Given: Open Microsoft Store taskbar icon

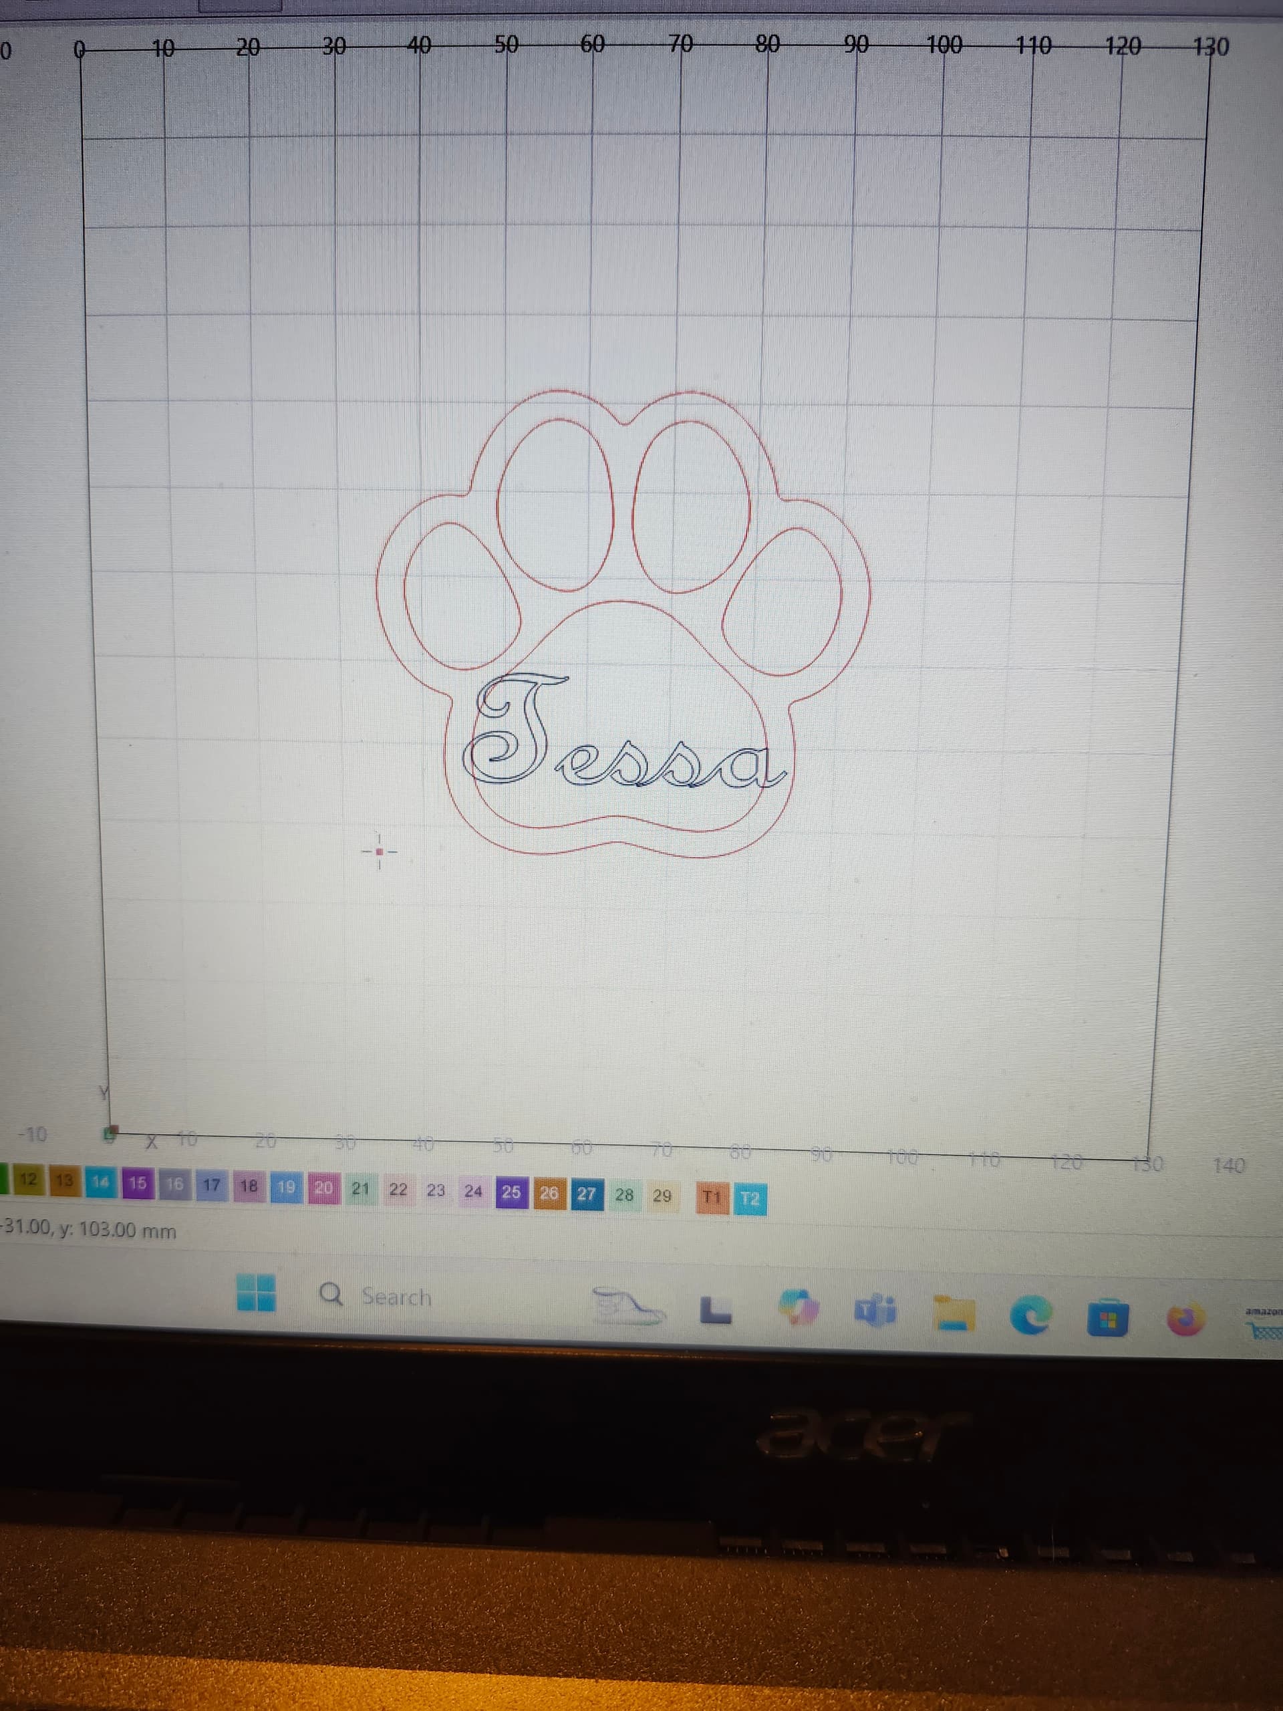Looking at the screenshot, I should pyautogui.click(x=1108, y=1319).
